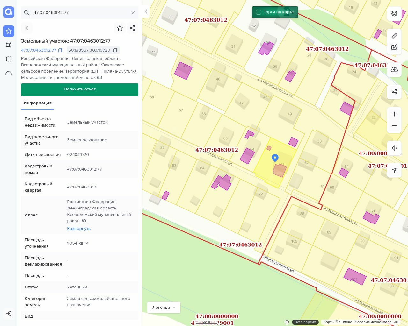The image size is (408, 326).
Task: Copy coordinates 60.188567 30.019729
Action: click(x=115, y=50)
